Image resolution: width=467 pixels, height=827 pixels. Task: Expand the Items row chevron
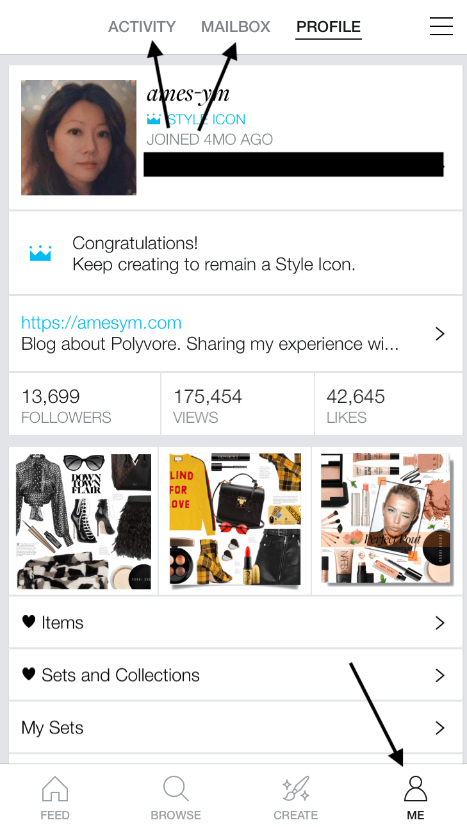click(x=439, y=623)
